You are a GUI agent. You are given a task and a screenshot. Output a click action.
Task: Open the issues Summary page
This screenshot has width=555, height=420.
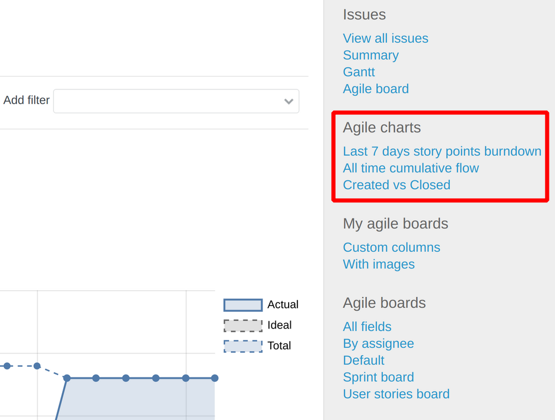pyautogui.click(x=371, y=55)
